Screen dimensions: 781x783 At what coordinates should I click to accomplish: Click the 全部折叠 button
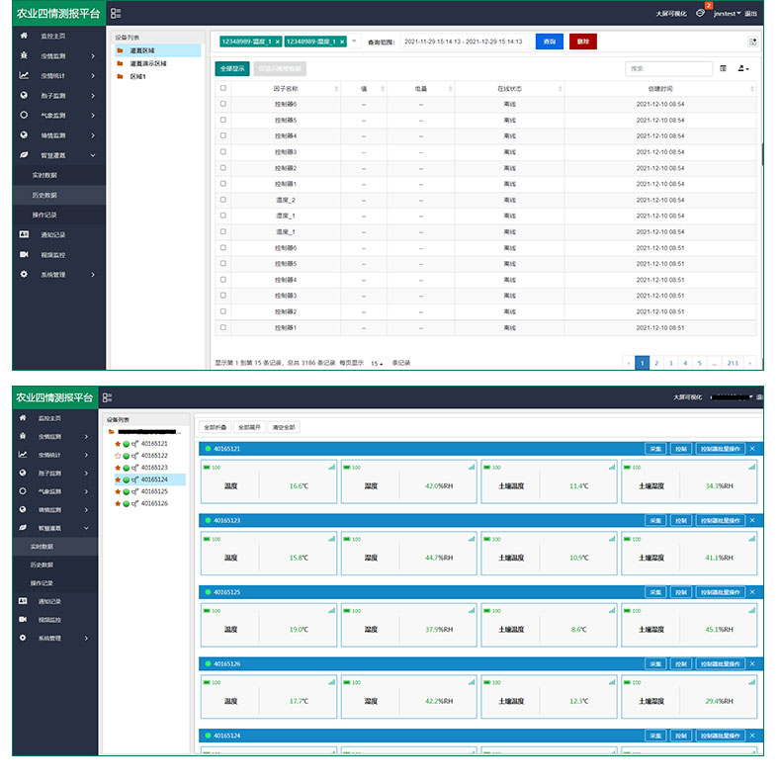coord(216,427)
